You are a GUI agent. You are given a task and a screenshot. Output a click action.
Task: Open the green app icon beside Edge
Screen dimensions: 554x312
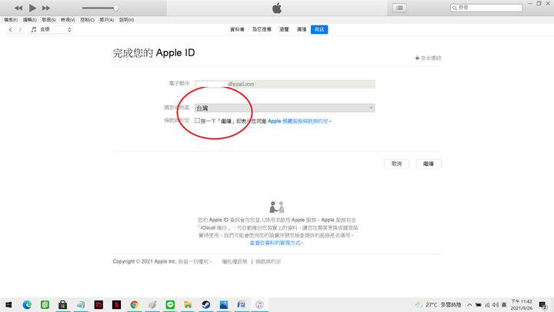click(x=45, y=304)
